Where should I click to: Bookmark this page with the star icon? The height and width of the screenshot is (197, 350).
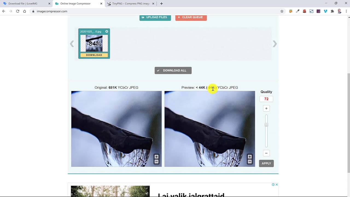(282, 11)
